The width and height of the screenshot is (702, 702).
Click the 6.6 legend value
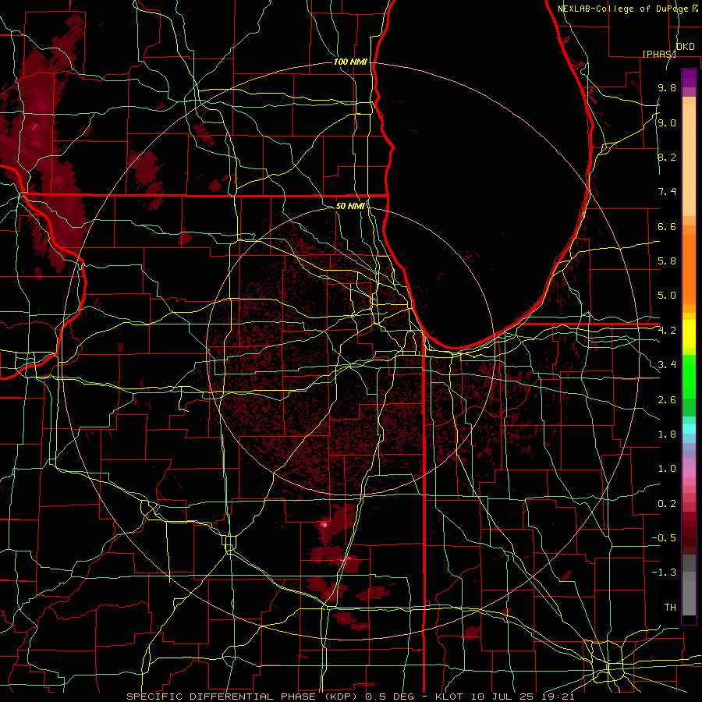(667, 226)
